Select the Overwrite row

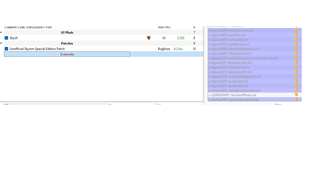coord(103,54)
